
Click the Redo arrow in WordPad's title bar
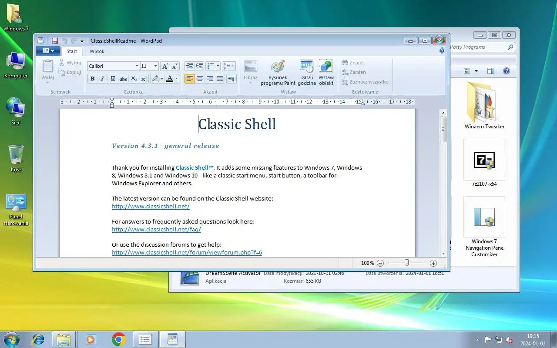(x=74, y=40)
